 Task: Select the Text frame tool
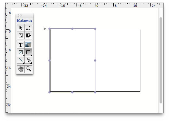point(21,45)
